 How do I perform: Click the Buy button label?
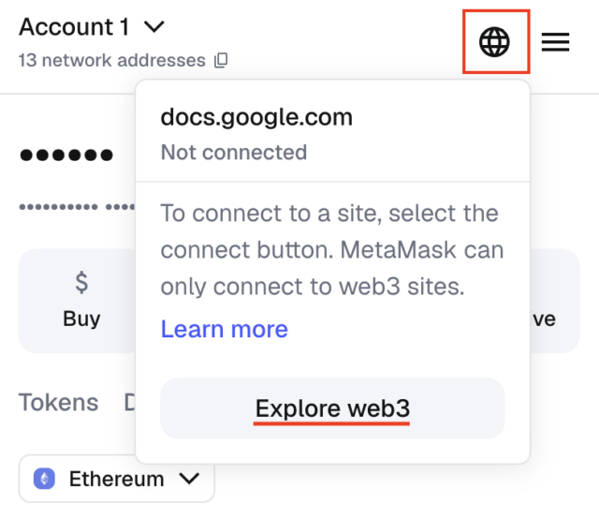[x=81, y=319]
